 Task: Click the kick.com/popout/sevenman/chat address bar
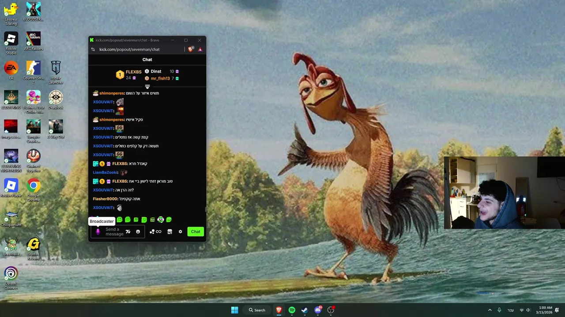coord(129,49)
